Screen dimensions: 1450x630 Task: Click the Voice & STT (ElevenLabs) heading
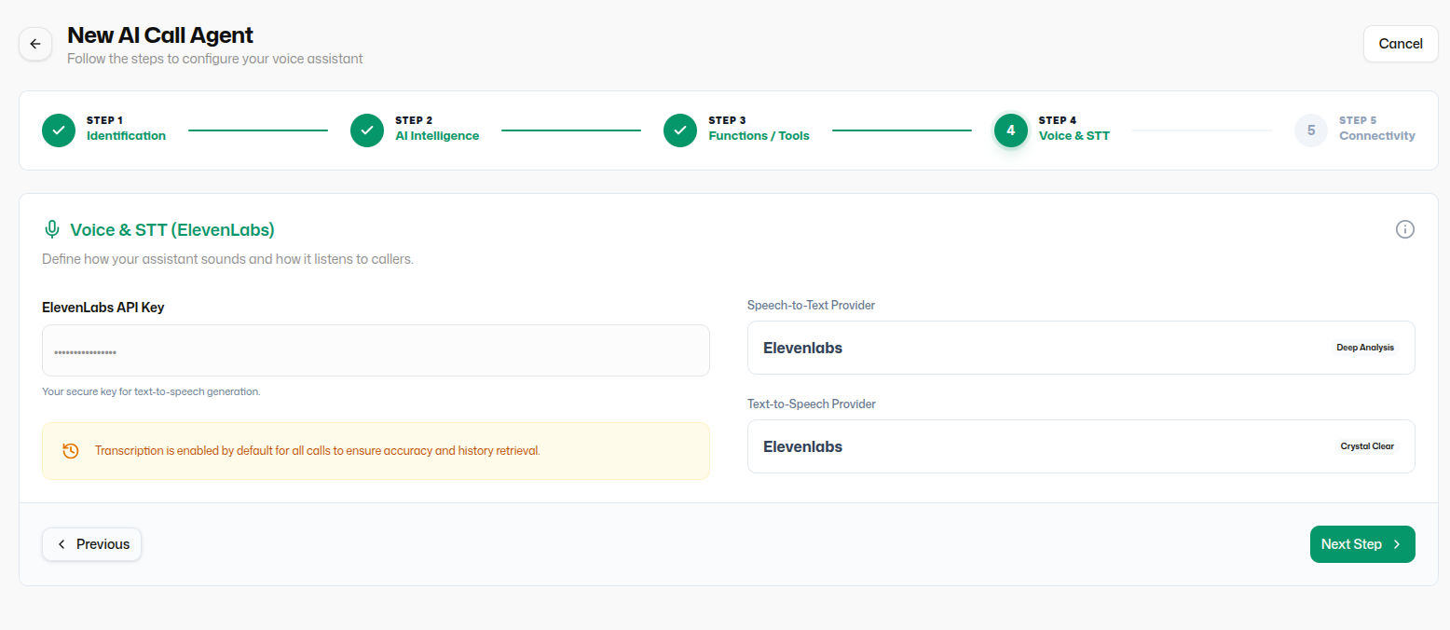tap(172, 229)
